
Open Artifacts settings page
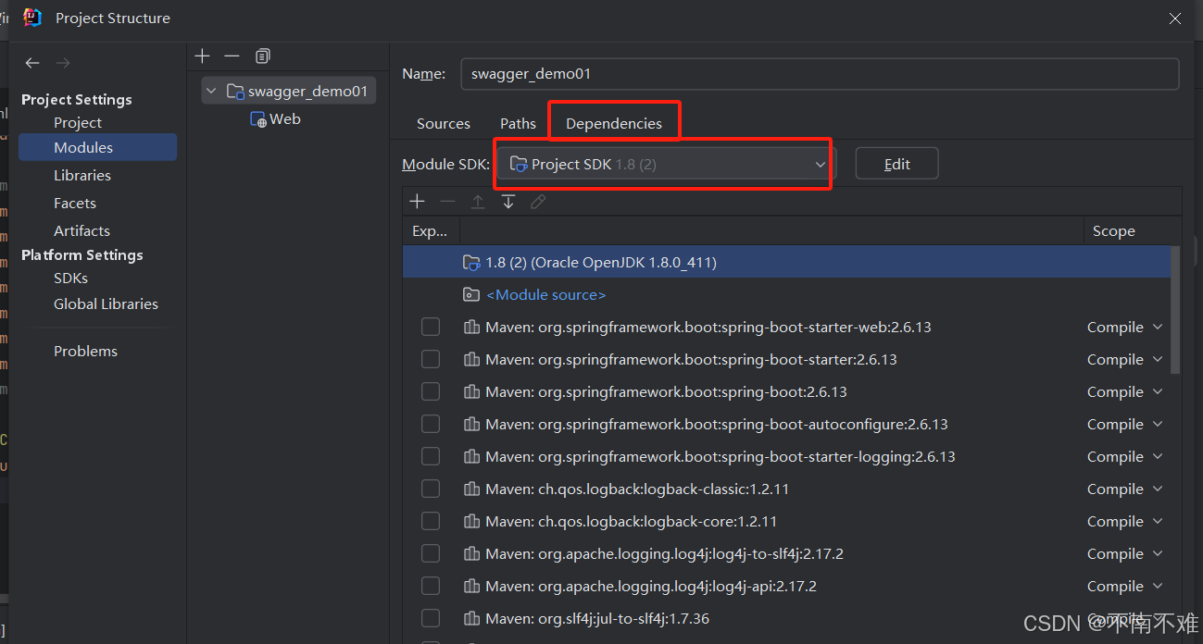(81, 230)
